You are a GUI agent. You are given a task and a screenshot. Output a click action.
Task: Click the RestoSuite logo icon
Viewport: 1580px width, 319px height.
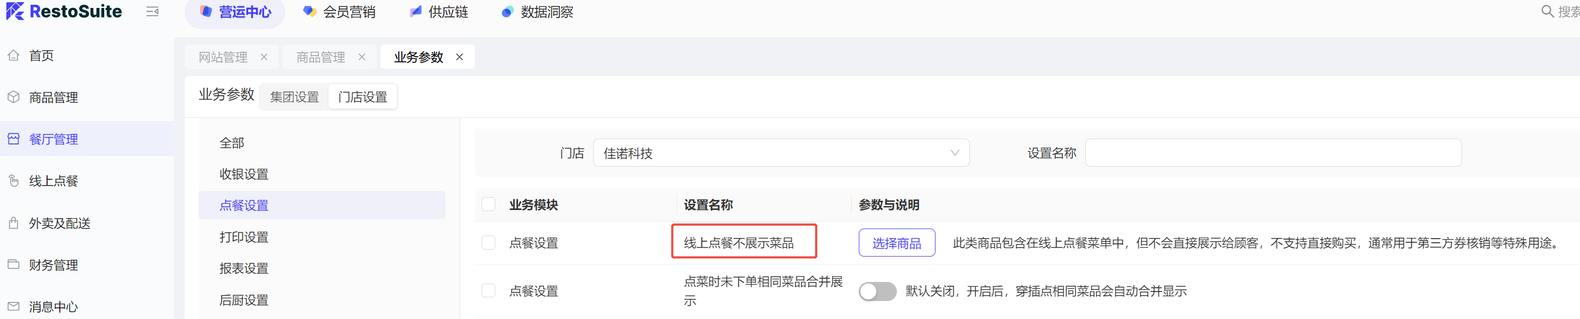pyautogui.click(x=15, y=11)
